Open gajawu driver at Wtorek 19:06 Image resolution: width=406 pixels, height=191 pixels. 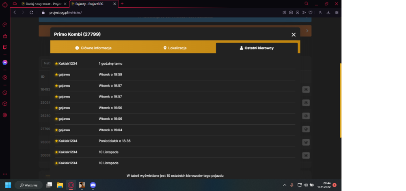tap(64, 119)
